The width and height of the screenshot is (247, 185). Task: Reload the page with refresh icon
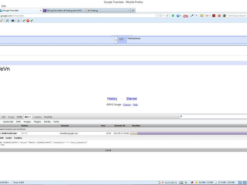pos(167,16)
